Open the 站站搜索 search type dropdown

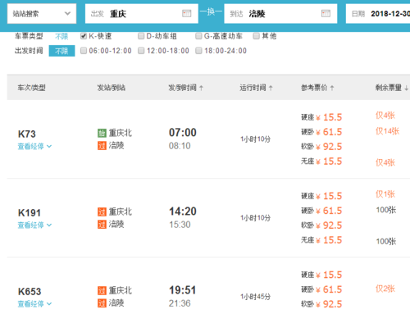coord(42,14)
